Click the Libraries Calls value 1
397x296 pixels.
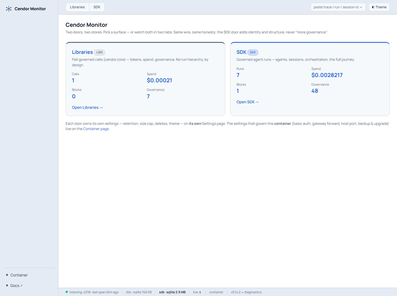tap(73, 80)
